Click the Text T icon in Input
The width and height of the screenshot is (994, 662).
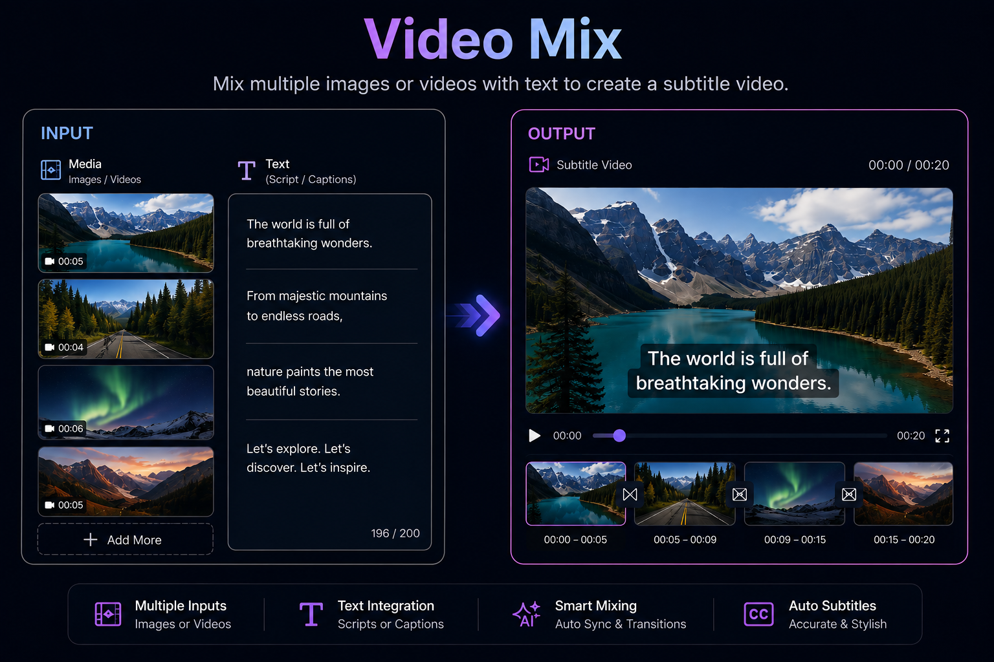[247, 171]
